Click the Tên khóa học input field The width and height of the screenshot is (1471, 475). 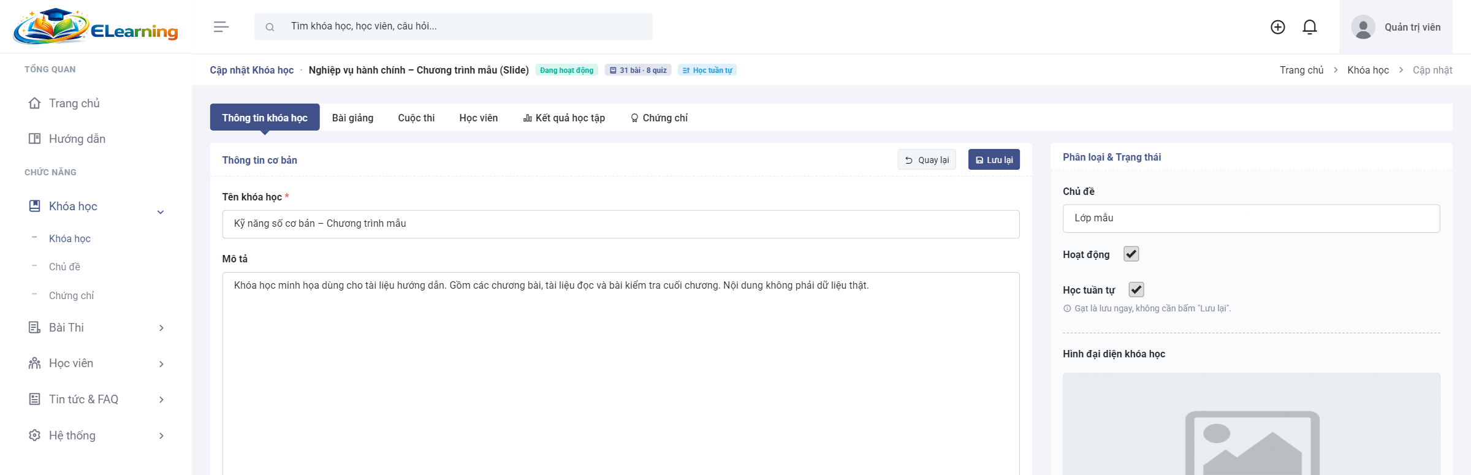tap(621, 224)
